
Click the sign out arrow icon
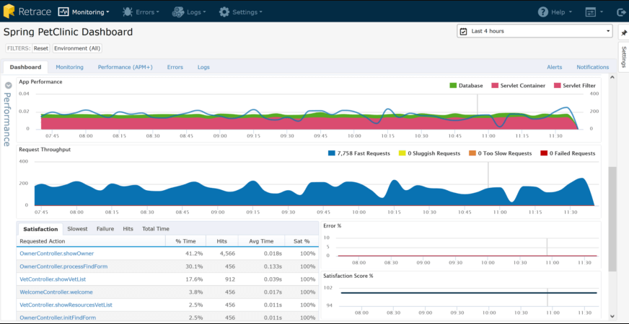(622, 12)
